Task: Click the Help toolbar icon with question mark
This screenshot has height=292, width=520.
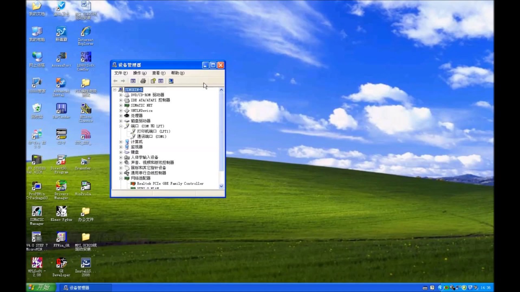Action: (x=153, y=81)
